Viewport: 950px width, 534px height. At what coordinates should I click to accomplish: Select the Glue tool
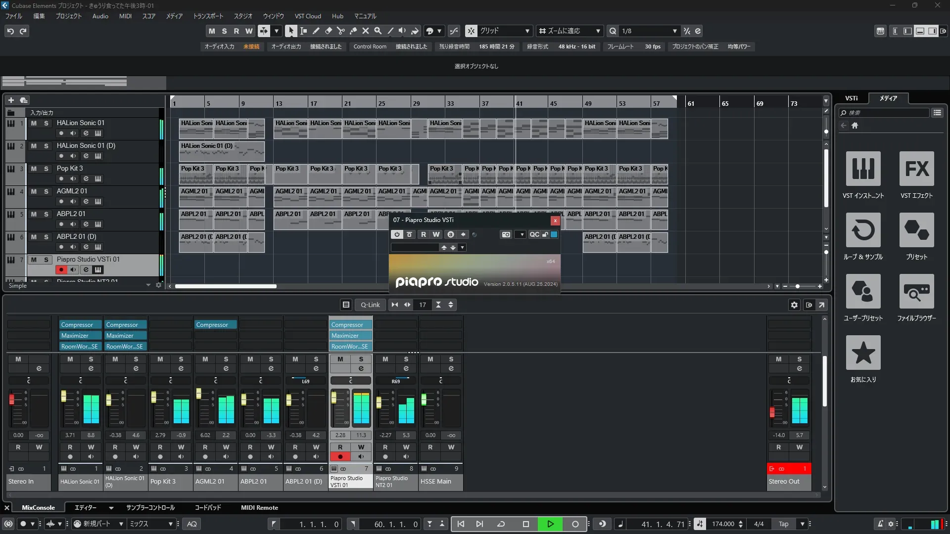(353, 31)
